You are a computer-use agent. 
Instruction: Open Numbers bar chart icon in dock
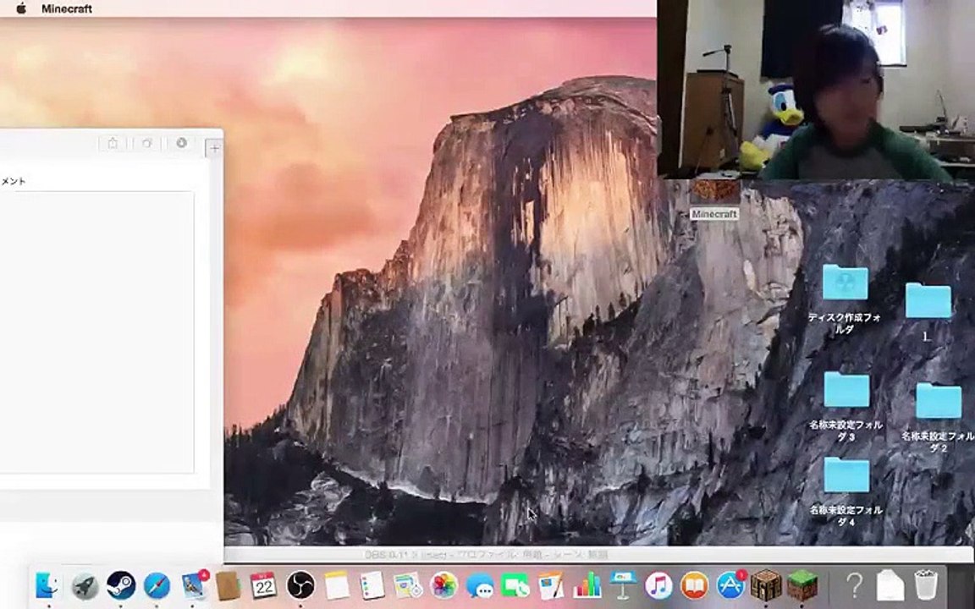pos(587,585)
